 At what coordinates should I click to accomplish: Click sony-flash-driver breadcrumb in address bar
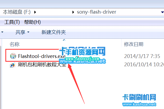pos(97,12)
